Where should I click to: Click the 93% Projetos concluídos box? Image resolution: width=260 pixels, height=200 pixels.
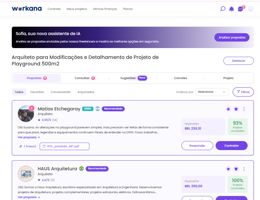[x=237, y=127]
